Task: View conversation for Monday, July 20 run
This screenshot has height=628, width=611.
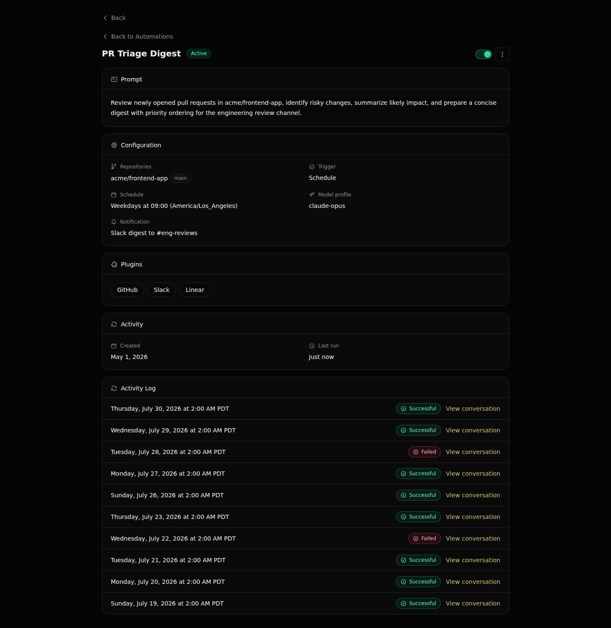Action: (x=473, y=582)
